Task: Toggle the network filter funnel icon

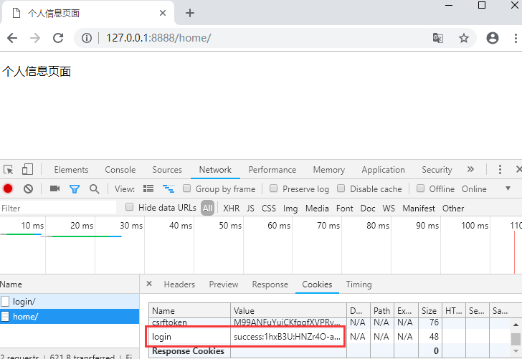Action: point(75,189)
